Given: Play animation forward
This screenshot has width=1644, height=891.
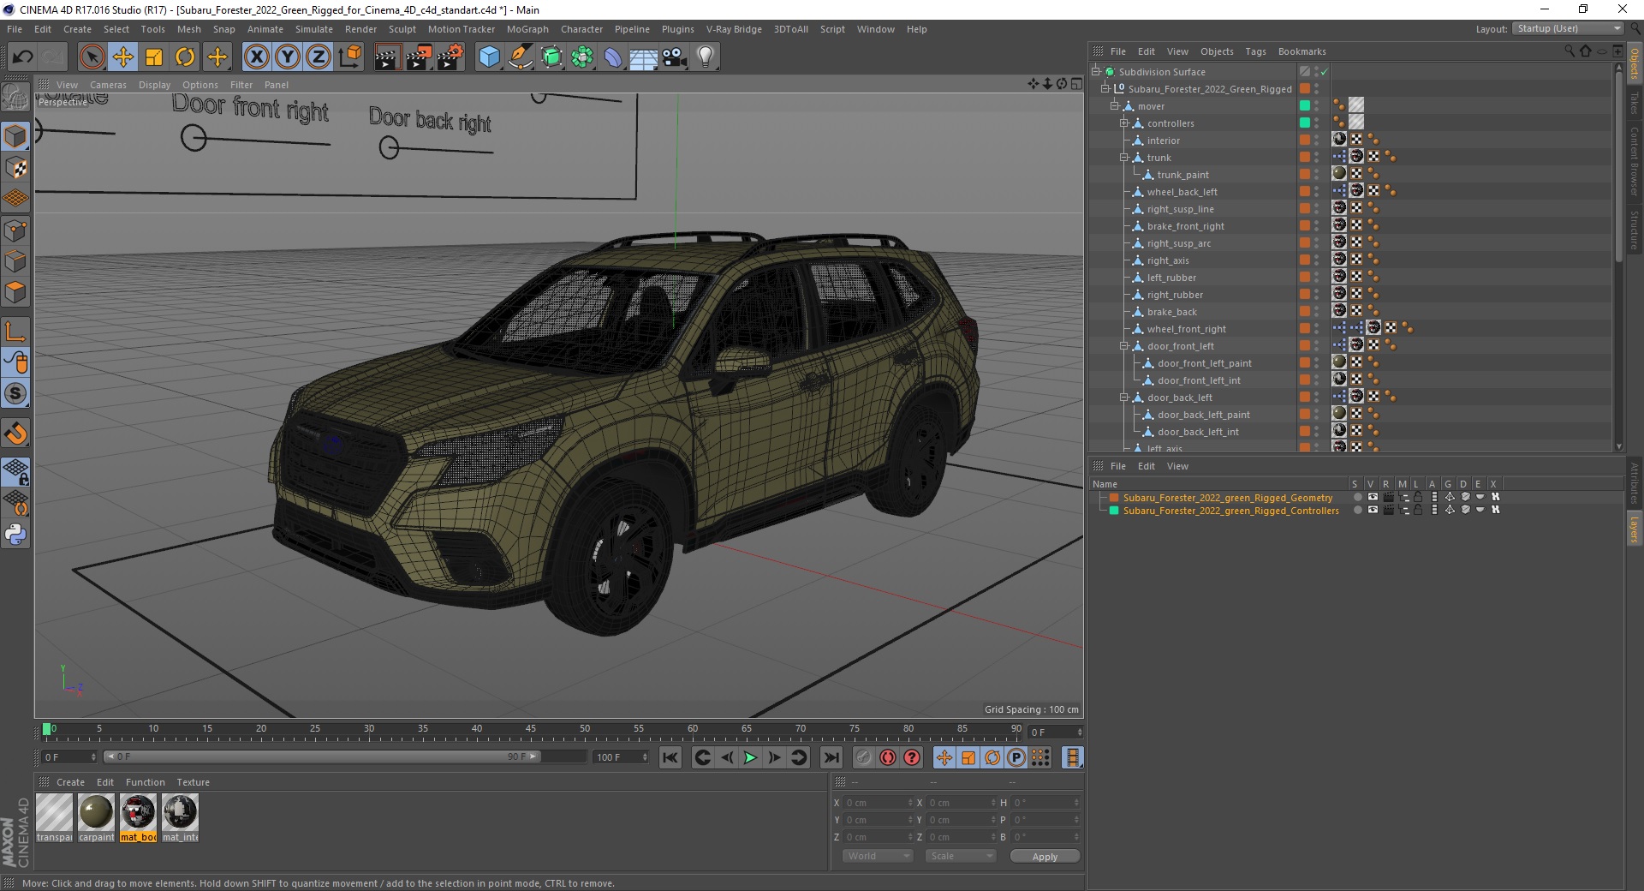Looking at the screenshot, I should [x=750, y=757].
